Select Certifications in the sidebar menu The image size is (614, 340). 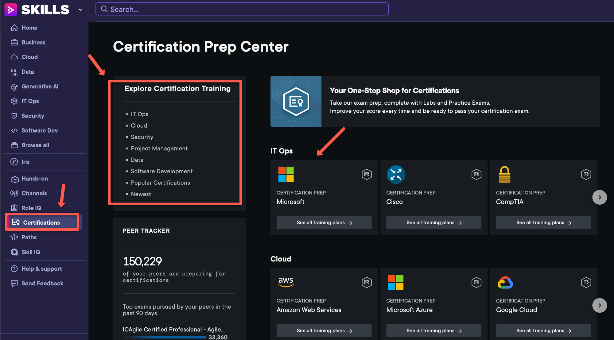[x=41, y=222]
